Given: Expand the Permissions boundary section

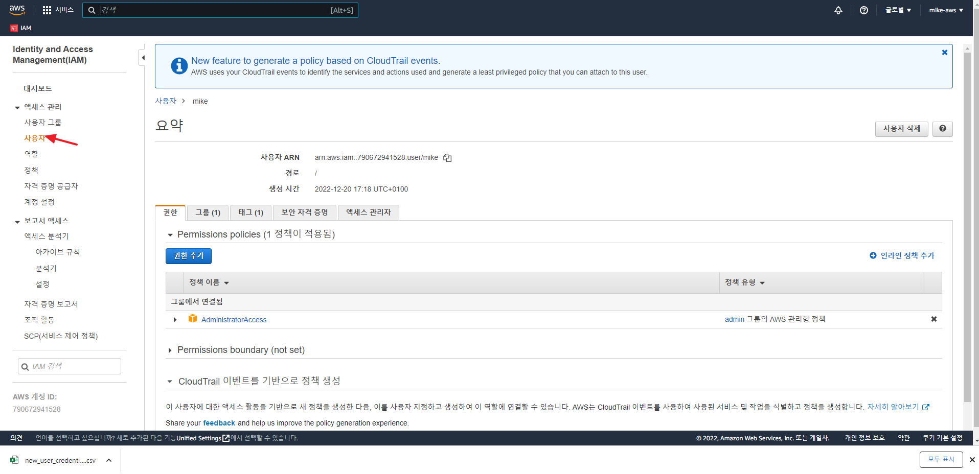Looking at the screenshot, I should [x=170, y=350].
